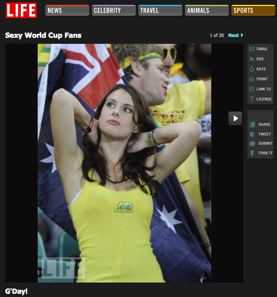Click the FARK IT label
277x297 pixels.
tap(265, 153)
